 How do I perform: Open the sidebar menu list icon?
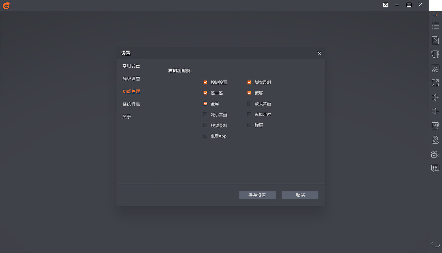coord(435,26)
